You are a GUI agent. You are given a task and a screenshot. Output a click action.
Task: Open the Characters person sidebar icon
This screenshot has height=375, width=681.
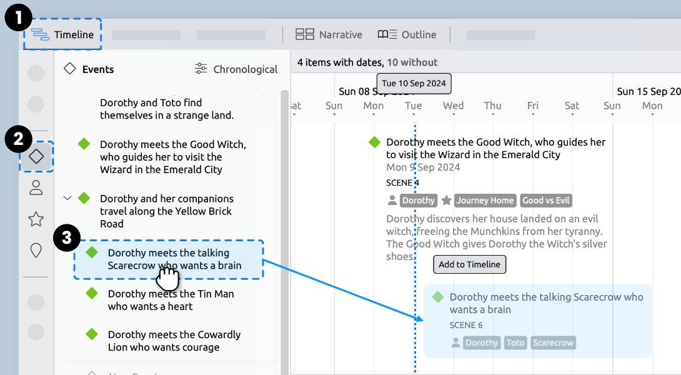[x=36, y=187]
